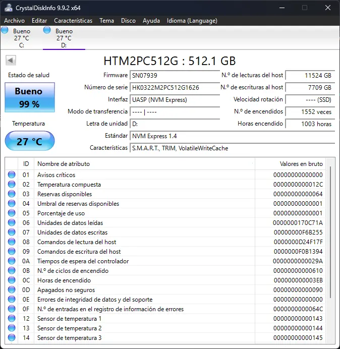The image size is (340, 349).
Task: Click status icon for Comandos de escritura del host
Action: (12, 251)
